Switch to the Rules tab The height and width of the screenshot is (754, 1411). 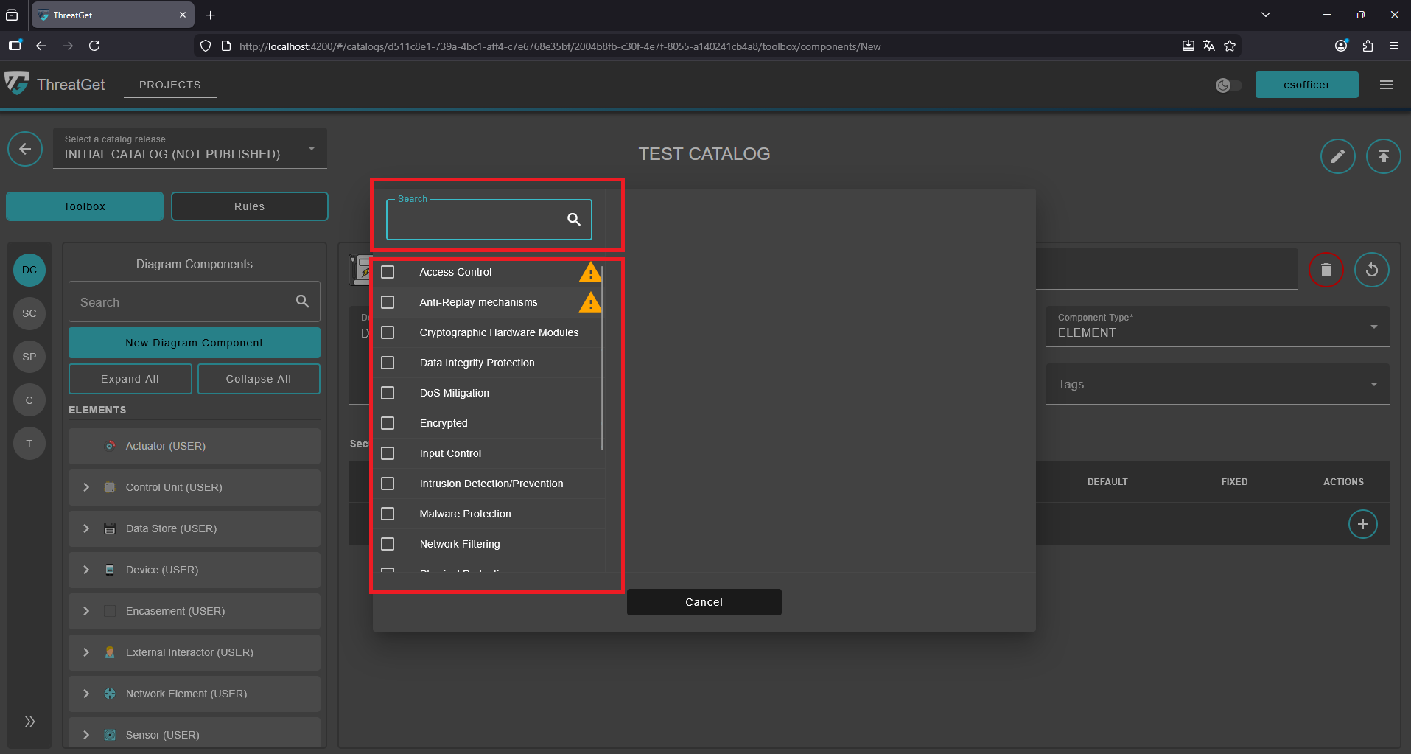pyautogui.click(x=249, y=206)
